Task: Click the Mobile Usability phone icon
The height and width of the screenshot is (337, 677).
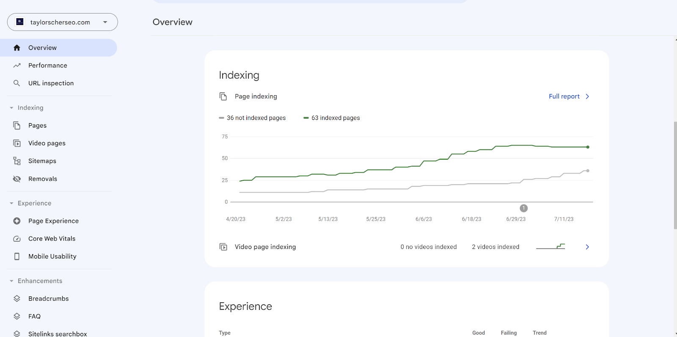Action: click(17, 257)
